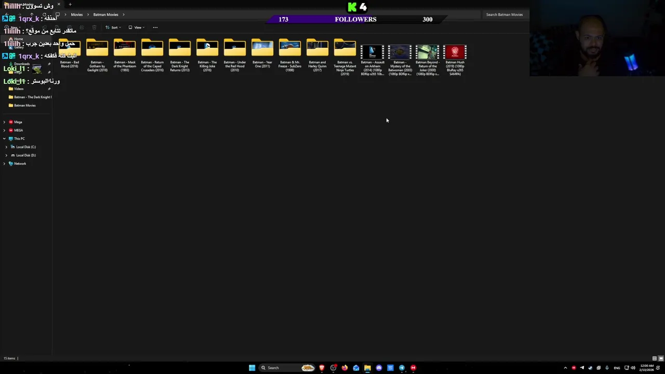Expand the This PC tree node
The image size is (665, 374).
point(4,139)
